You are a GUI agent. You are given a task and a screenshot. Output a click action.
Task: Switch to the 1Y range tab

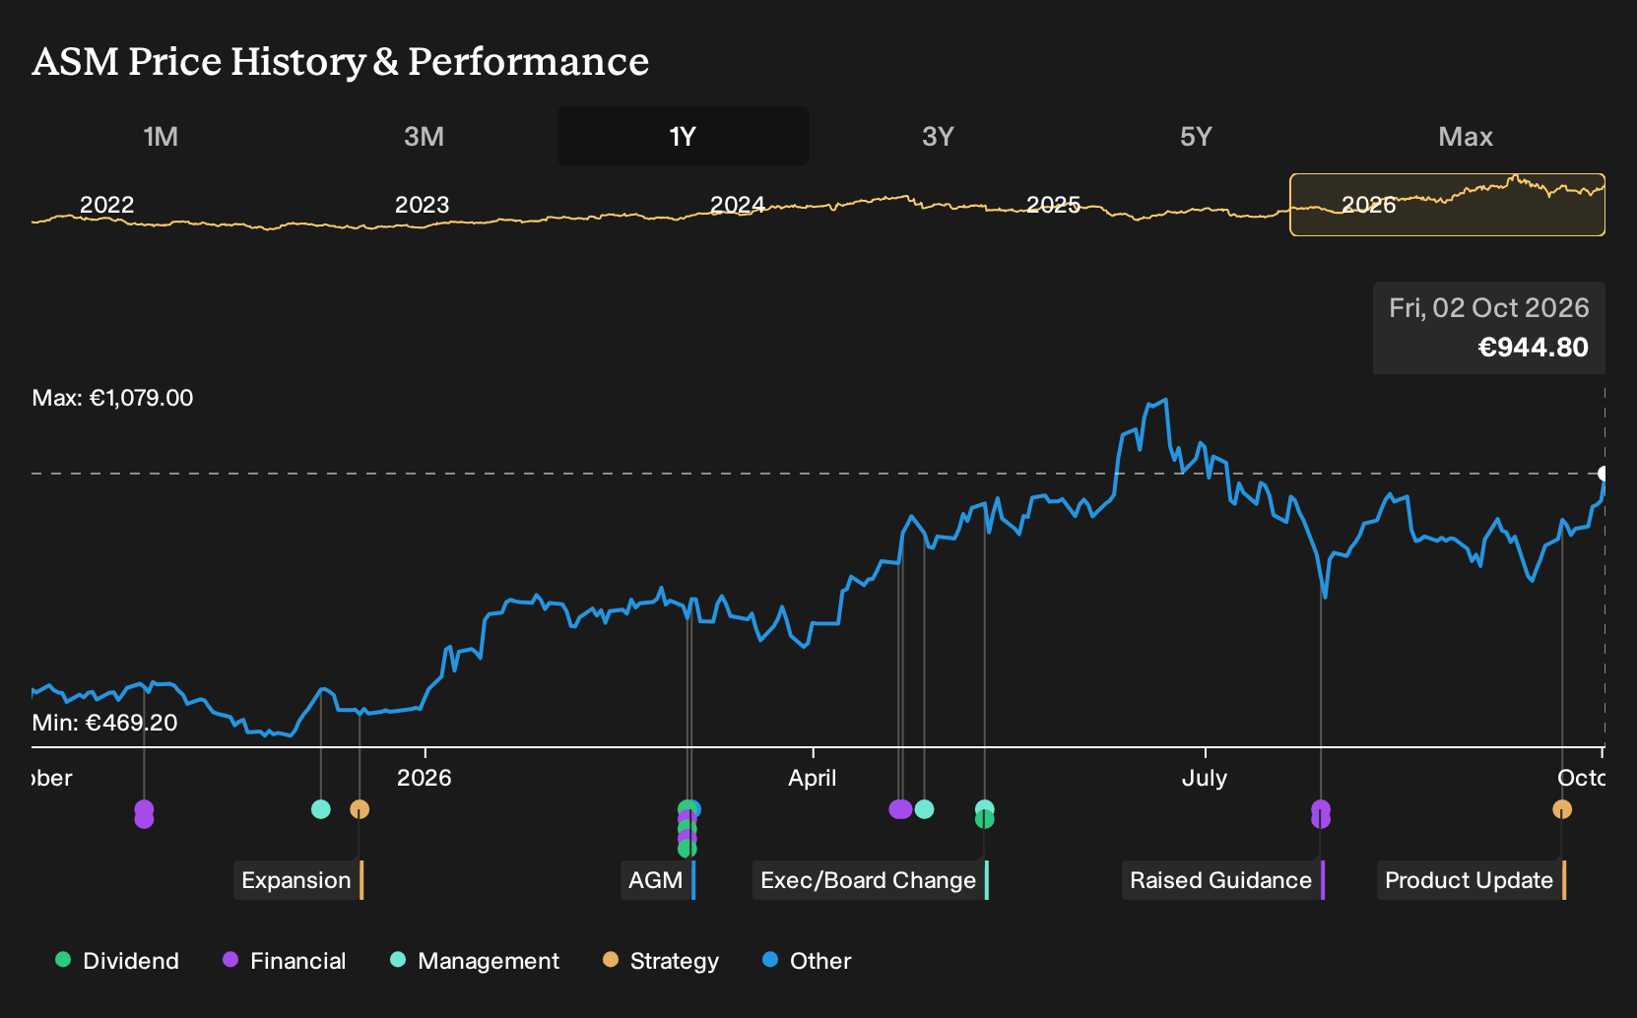click(x=683, y=136)
